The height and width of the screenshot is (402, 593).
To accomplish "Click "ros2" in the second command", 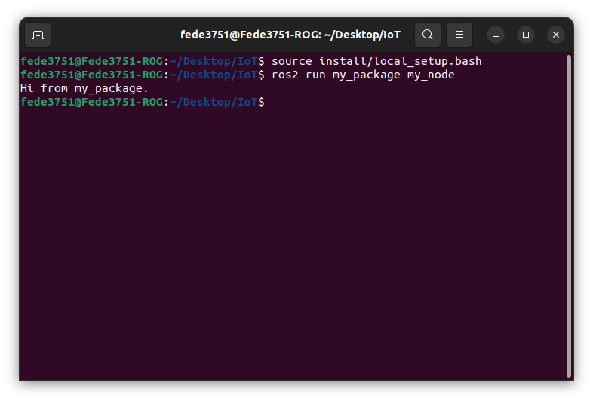I will click(x=285, y=75).
